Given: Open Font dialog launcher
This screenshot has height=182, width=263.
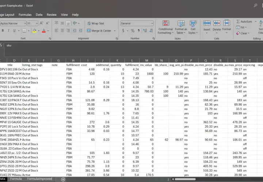Looking at the screenshot, I should [50, 39].
